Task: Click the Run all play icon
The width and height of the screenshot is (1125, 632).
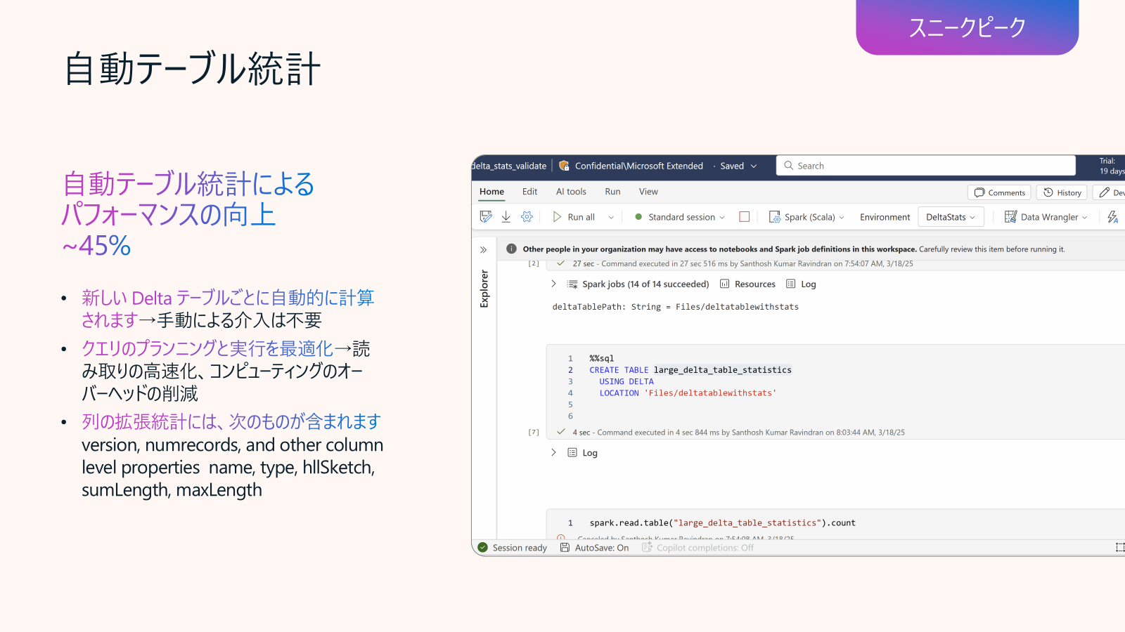Action: click(x=557, y=217)
